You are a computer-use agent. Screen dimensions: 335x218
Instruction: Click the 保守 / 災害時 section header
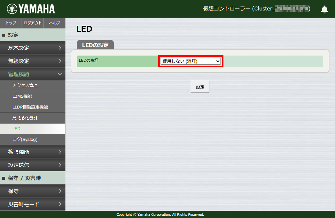click(33, 178)
